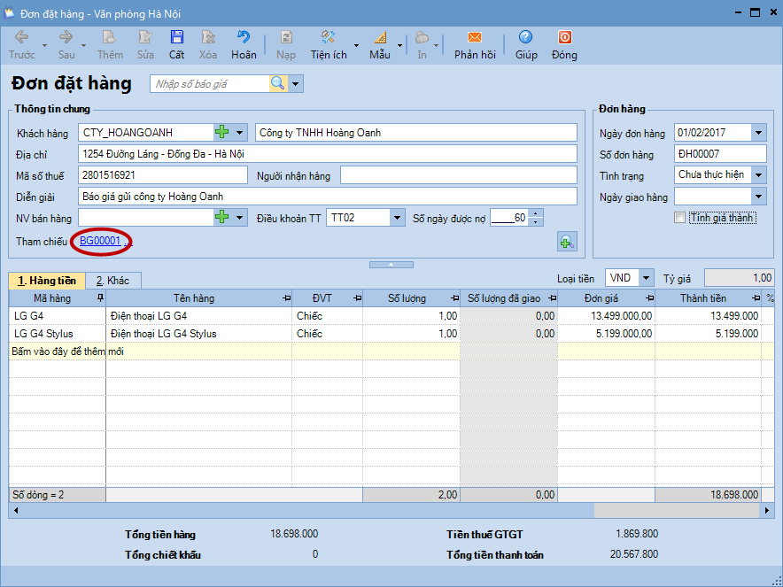The height and width of the screenshot is (587, 783).
Task: Click pin icon on Số lượng column
Action: click(454, 298)
